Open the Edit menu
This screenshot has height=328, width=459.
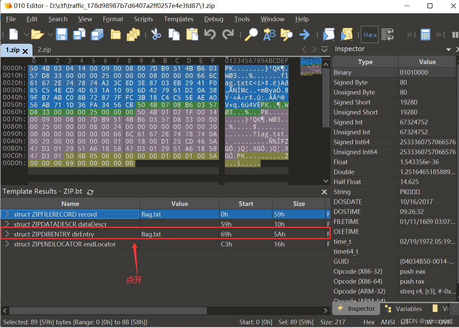pos(32,19)
